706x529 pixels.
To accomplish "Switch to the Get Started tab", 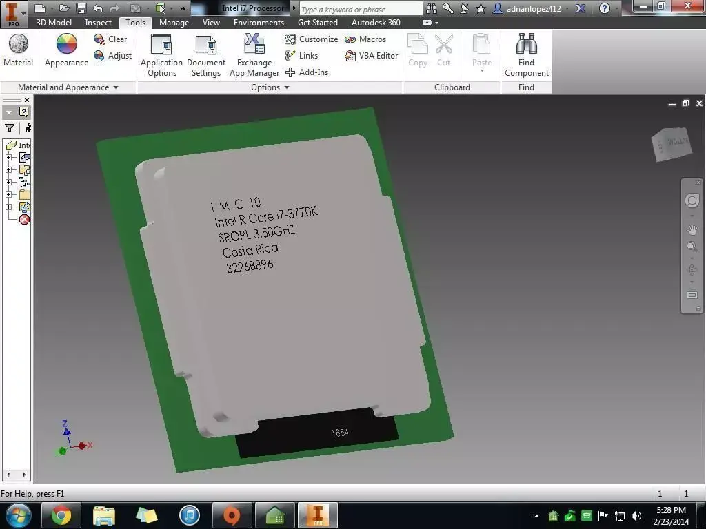I will (317, 23).
